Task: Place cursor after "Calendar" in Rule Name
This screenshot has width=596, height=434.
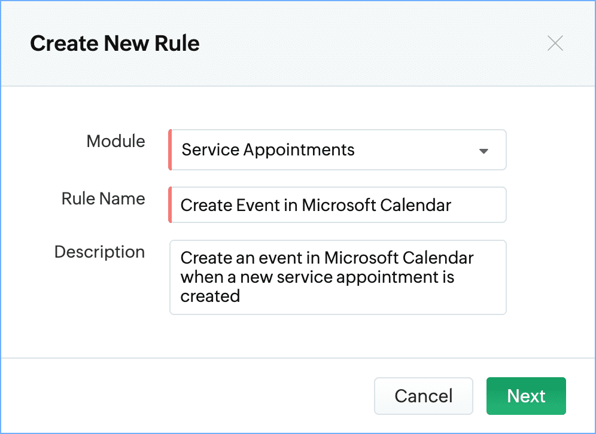Action: pos(452,206)
